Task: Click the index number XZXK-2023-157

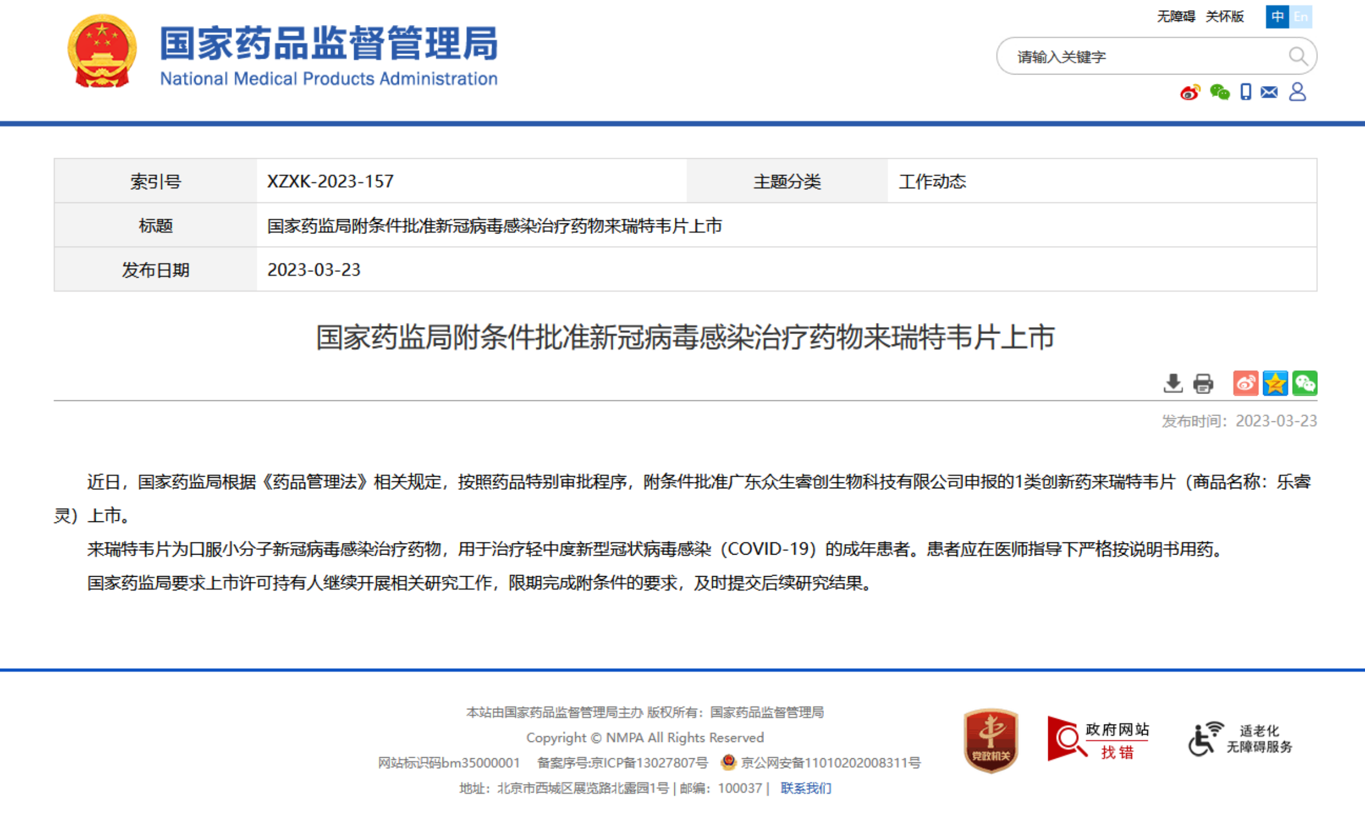Action: [330, 182]
